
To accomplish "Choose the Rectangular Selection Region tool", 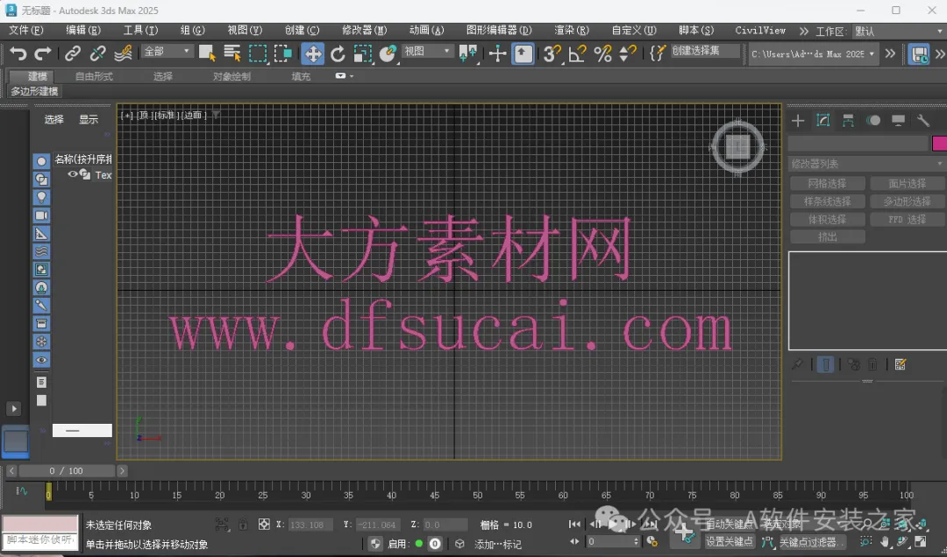I will pos(258,53).
